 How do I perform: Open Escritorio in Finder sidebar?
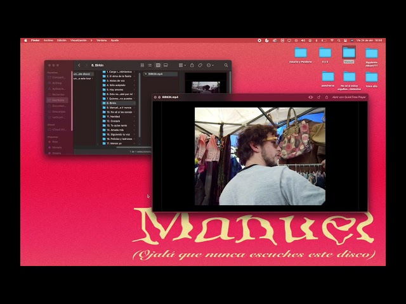[58, 100]
